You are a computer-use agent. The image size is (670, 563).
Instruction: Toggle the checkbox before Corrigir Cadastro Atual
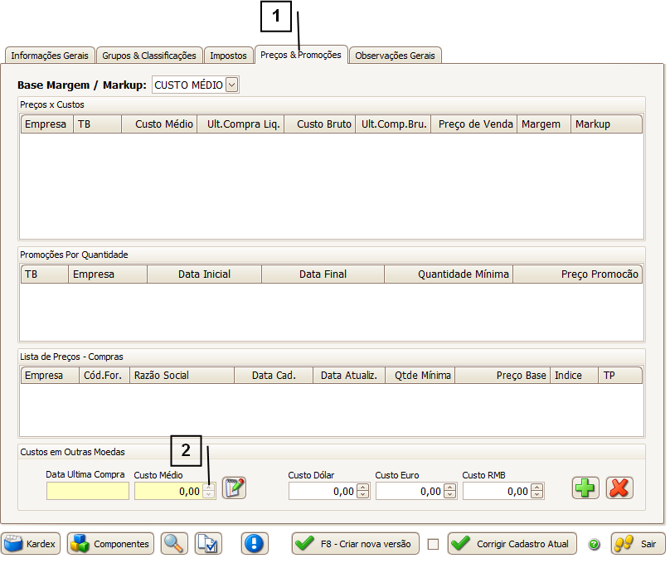[x=433, y=545]
